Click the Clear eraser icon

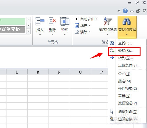coord(77,32)
